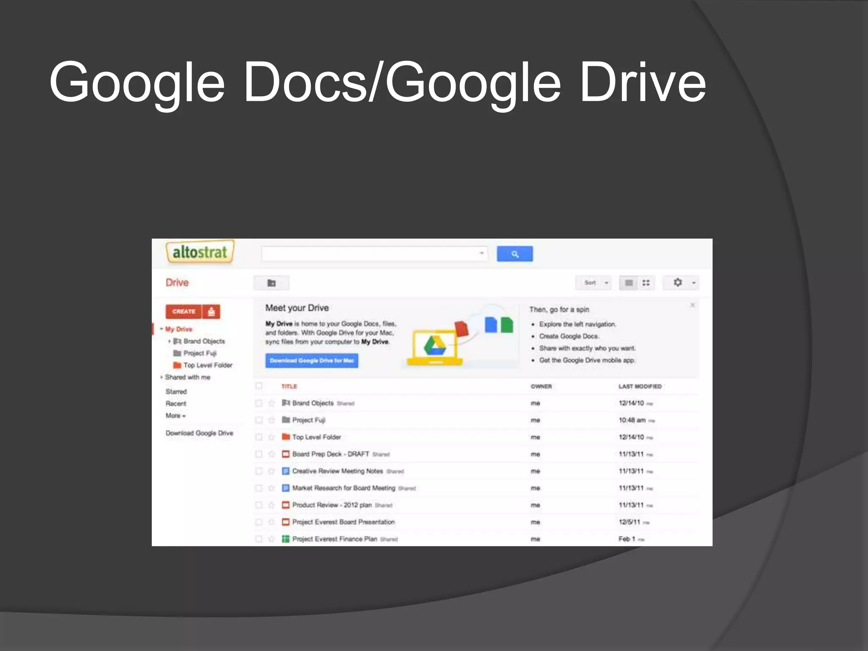
Task: Click Project Fuji folder icon in sidebar
Action: pos(177,353)
